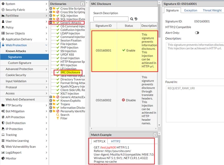224x165 pixels.
Task: Expand the Information Disclosure tree node
Action: (x=51, y=108)
